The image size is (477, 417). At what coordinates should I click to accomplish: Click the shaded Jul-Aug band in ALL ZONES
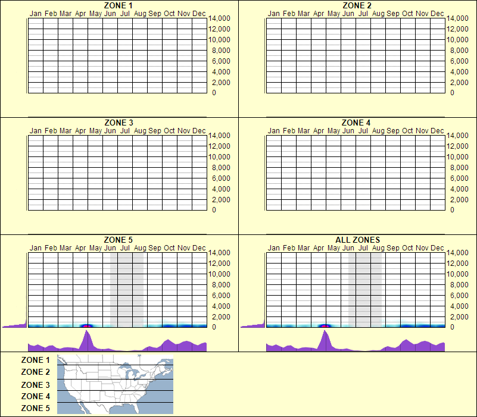pos(364,286)
